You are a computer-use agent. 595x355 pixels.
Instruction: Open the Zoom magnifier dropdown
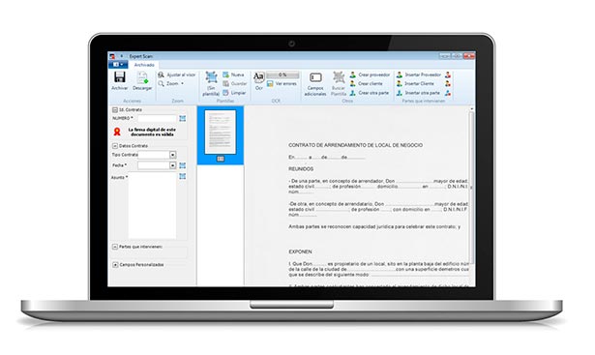171,83
